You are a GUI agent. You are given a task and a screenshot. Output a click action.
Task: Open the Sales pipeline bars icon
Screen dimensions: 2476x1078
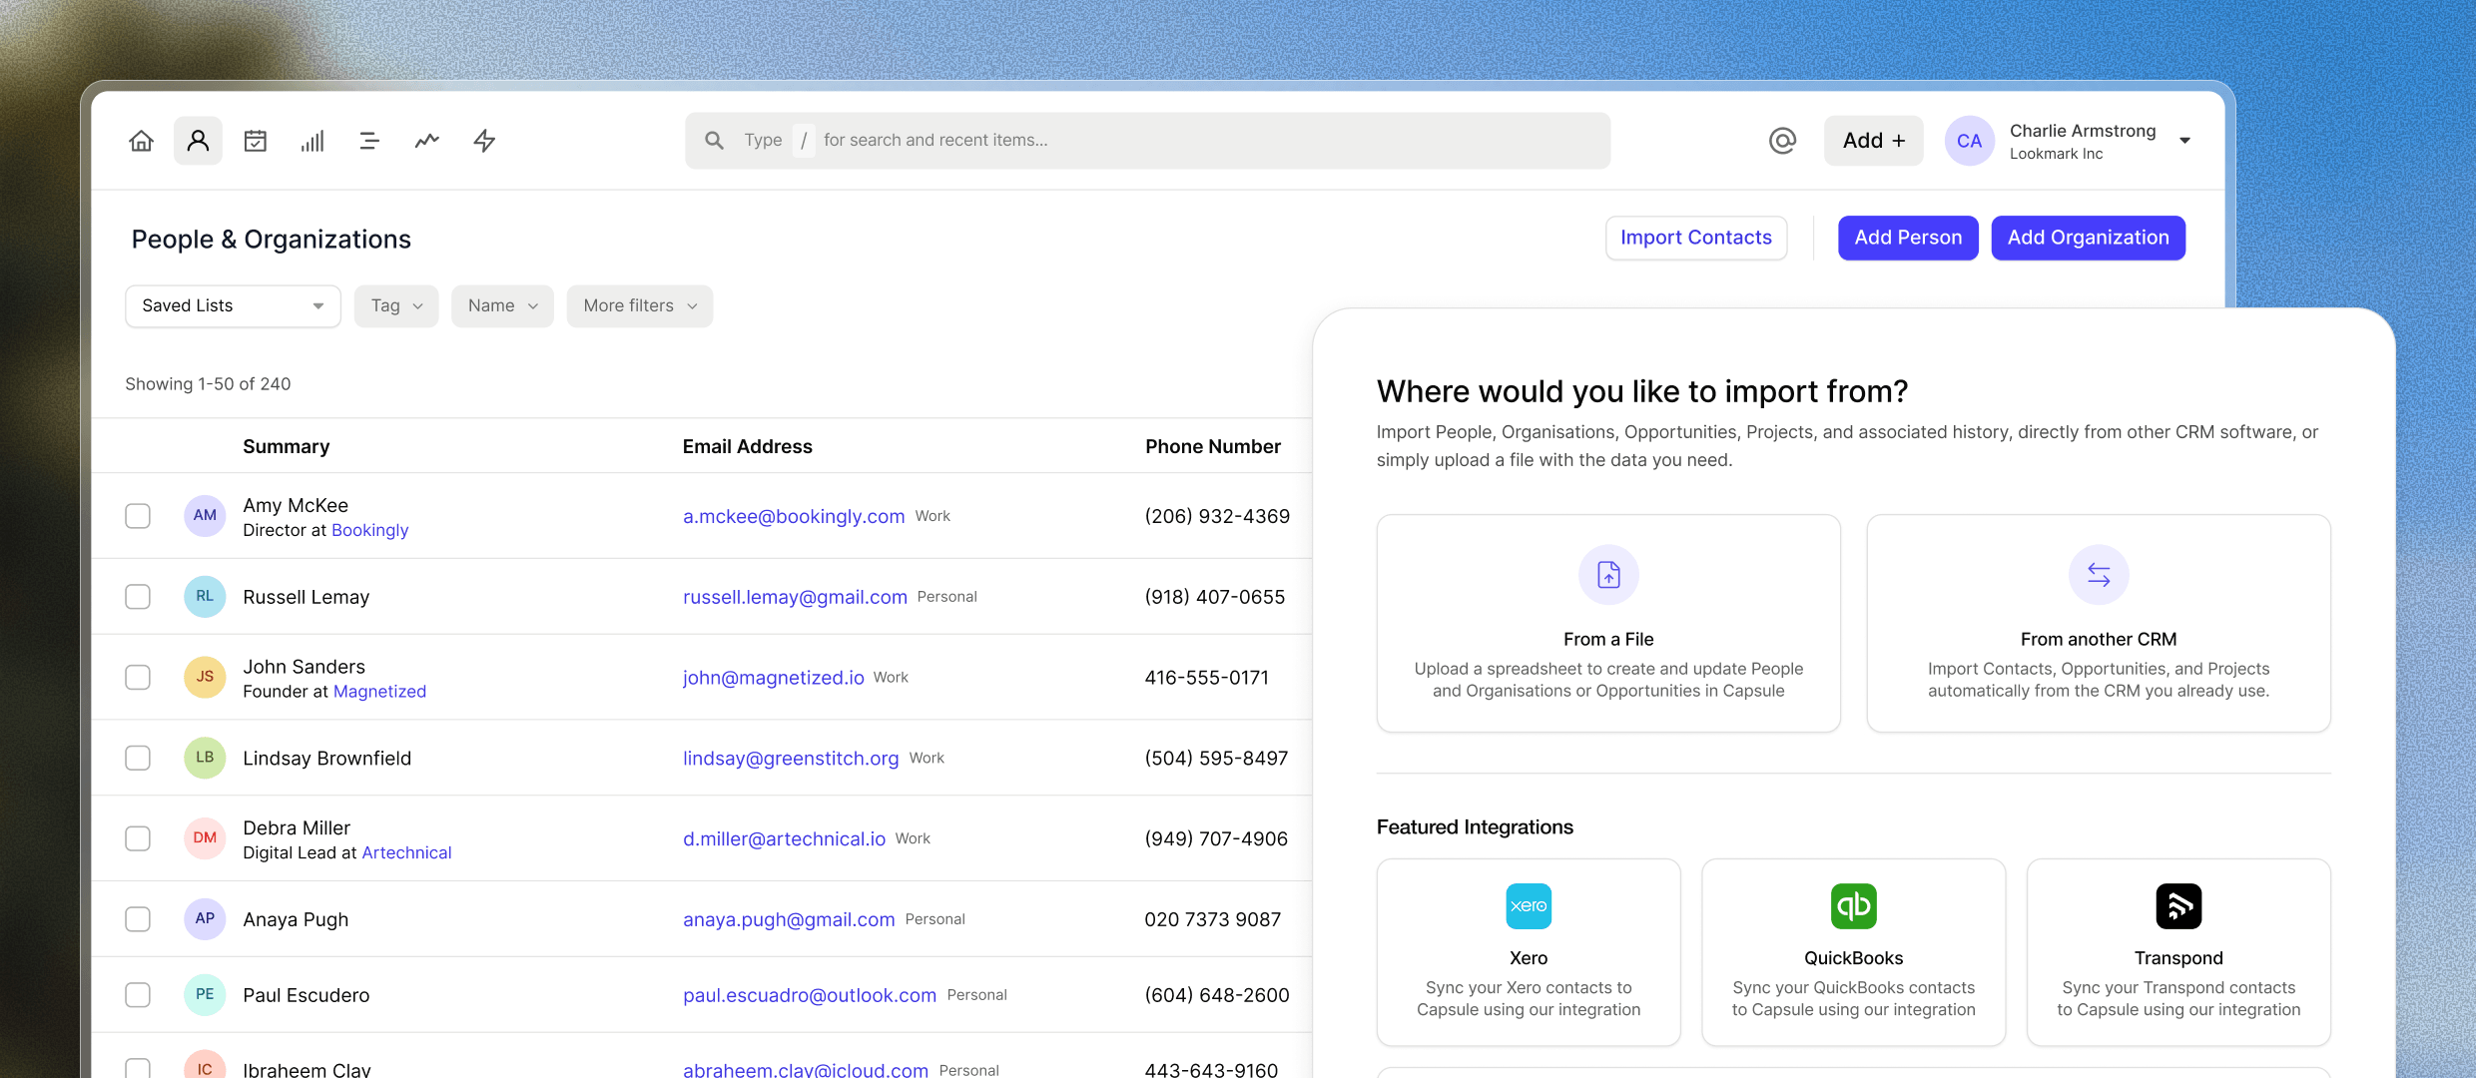[x=312, y=141]
